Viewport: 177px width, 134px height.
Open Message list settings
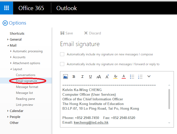click(x=24, y=93)
